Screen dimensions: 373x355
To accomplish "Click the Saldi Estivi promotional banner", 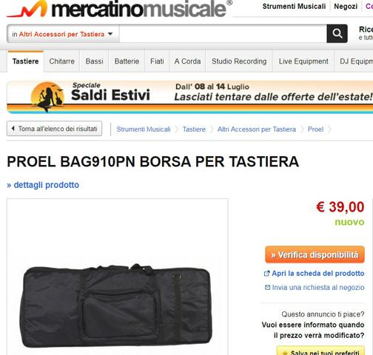I will click(189, 97).
